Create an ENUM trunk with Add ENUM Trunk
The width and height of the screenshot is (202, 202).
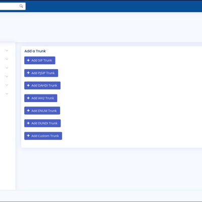[x=42, y=111]
